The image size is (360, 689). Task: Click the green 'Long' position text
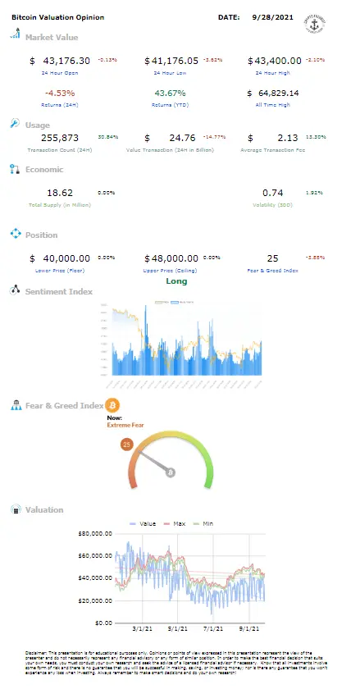coord(176,281)
